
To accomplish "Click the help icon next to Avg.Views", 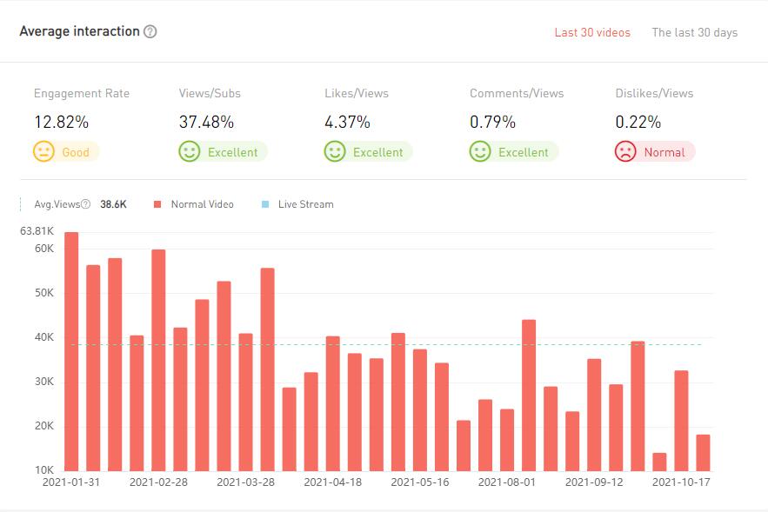I will (85, 204).
